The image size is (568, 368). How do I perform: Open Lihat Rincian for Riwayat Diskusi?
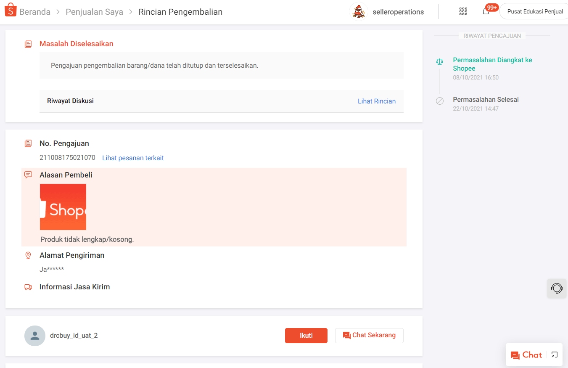click(x=377, y=101)
